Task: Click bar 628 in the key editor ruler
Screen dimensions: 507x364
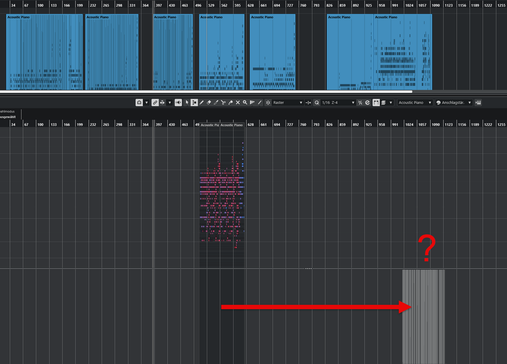Action: click(x=250, y=125)
